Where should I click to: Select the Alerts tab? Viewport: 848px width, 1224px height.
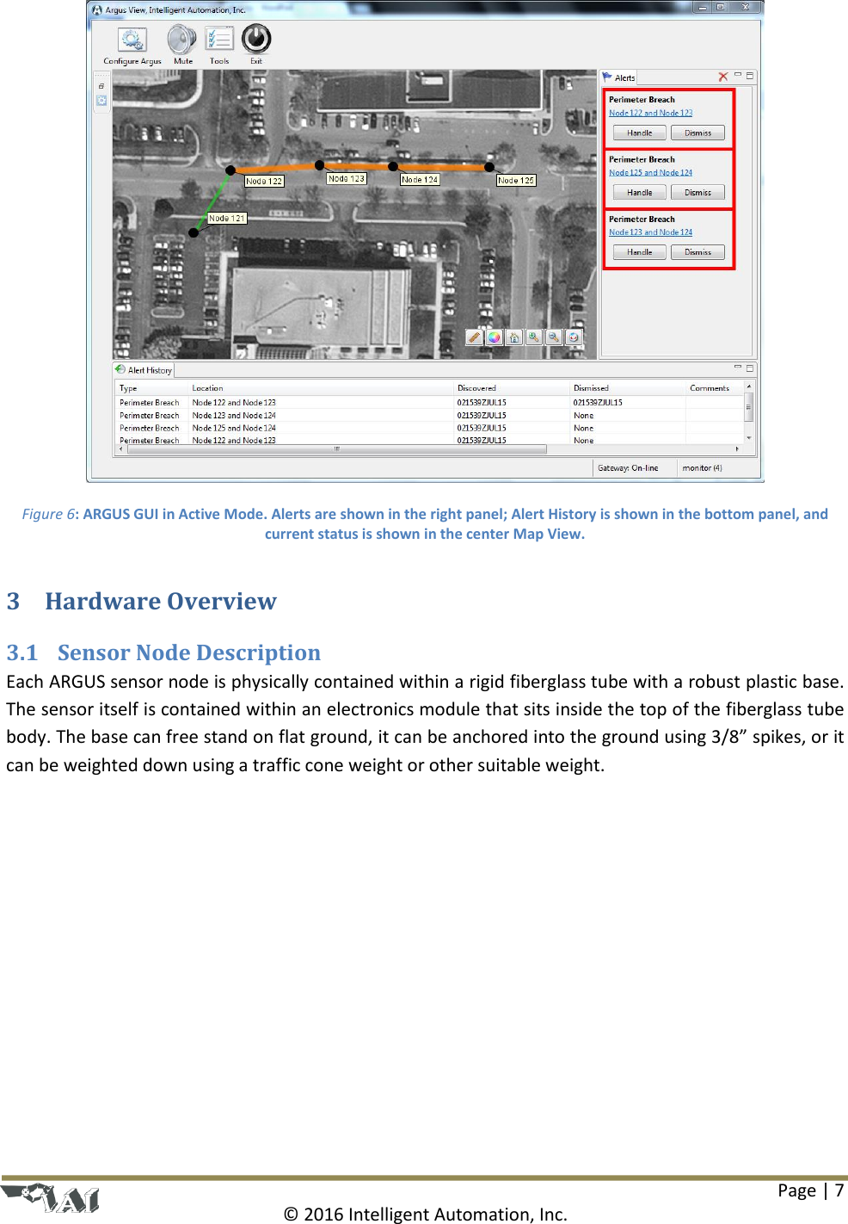pos(618,77)
